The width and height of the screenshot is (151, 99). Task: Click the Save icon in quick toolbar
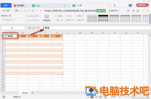tap(16, 11)
